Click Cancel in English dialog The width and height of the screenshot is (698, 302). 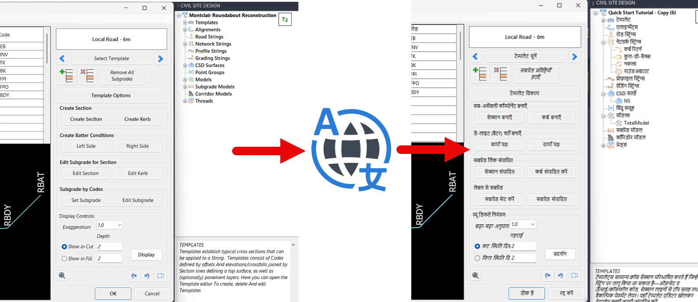tap(152, 293)
